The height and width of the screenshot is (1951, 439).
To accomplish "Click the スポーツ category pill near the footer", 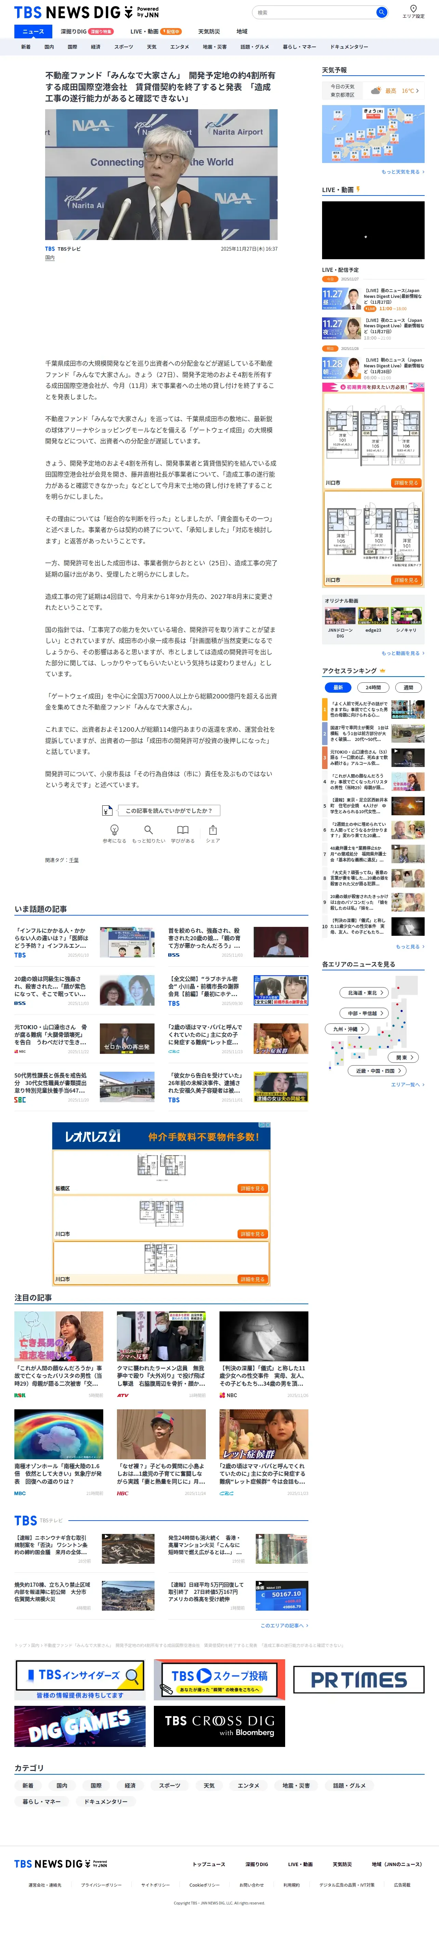I will 170,1785.
